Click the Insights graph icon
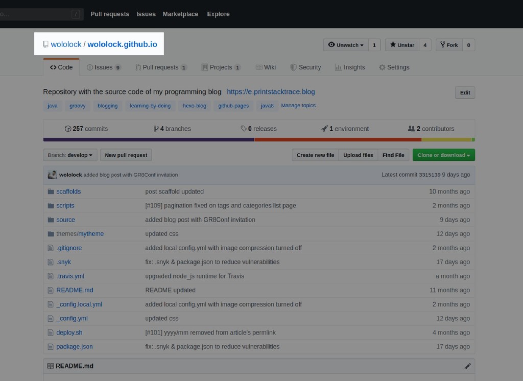This screenshot has width=523, height=381. (x=338, y=67)
